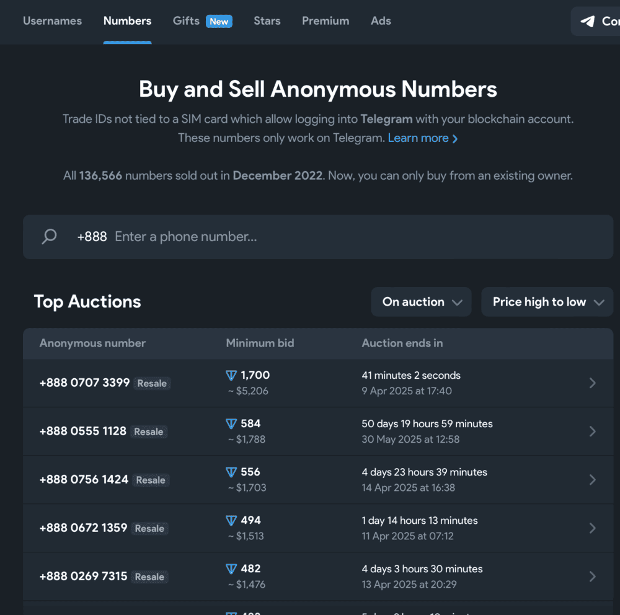This screenshot has width=620, height=615.
Task: Select the Numbers tab
Action: pos(127,21)
